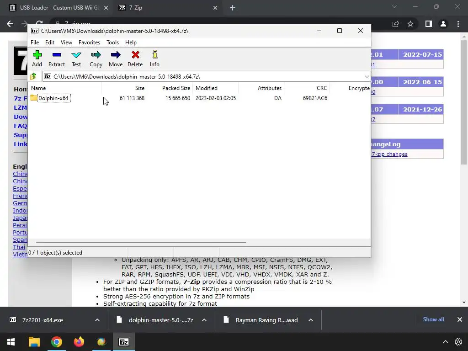Click the red Delete icon

(x=135, y=58)
